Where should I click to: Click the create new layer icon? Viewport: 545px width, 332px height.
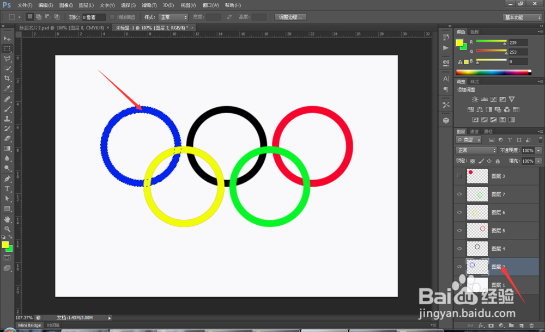coord(522,325)
